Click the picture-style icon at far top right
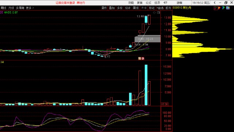The height and width of the screenshot is (132, 234). click(228, 8)
